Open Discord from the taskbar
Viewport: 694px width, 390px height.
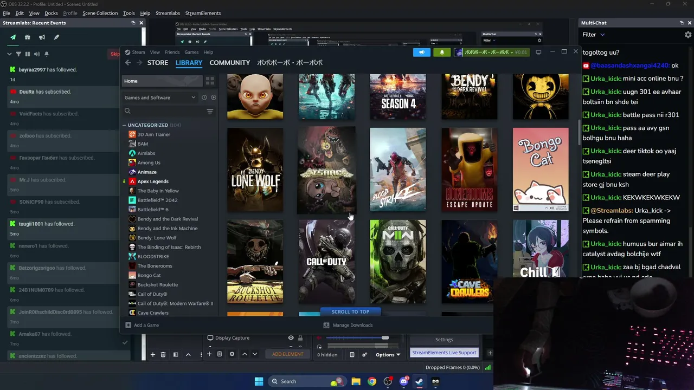403,381
